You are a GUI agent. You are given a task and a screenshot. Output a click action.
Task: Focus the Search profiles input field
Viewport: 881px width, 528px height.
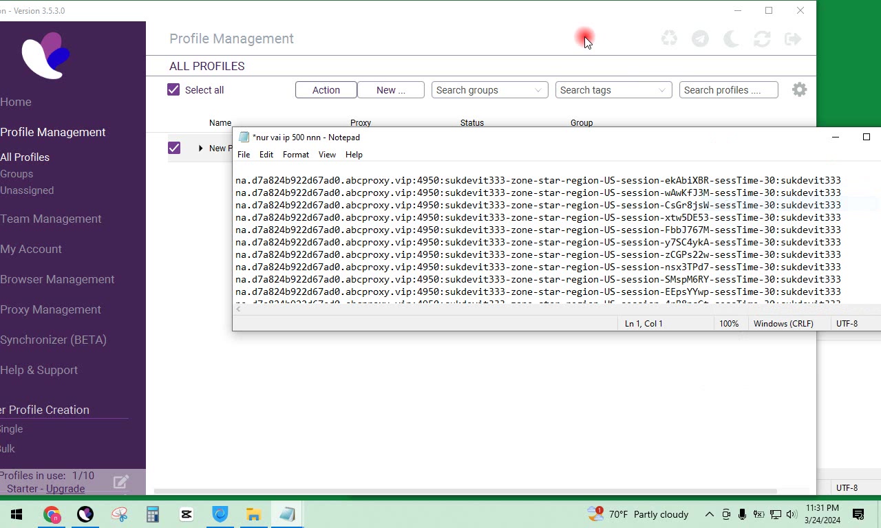(728, 90)
